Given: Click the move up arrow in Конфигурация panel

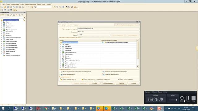Looking at the screenshot, I should (19, 15).
